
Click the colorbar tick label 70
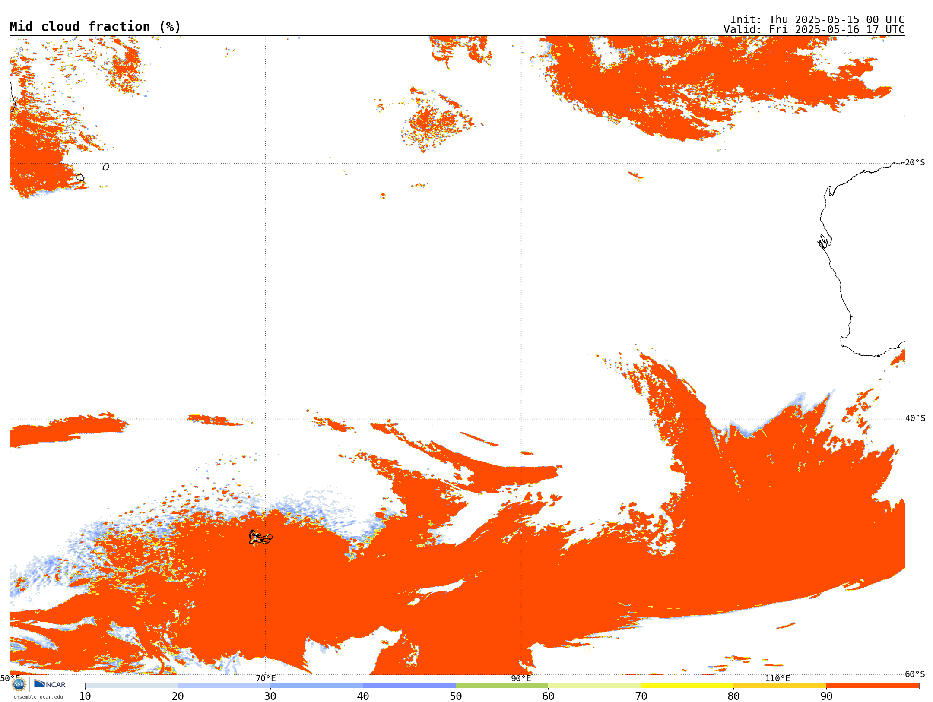(x=641, y=696)
